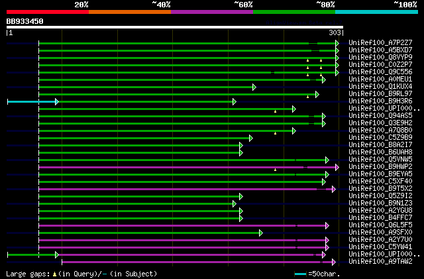The width and height of the screenshot is (424, 279).
Task: Click the arrowhead ending the Q9C556 alignment
Action: coord(337,72)
